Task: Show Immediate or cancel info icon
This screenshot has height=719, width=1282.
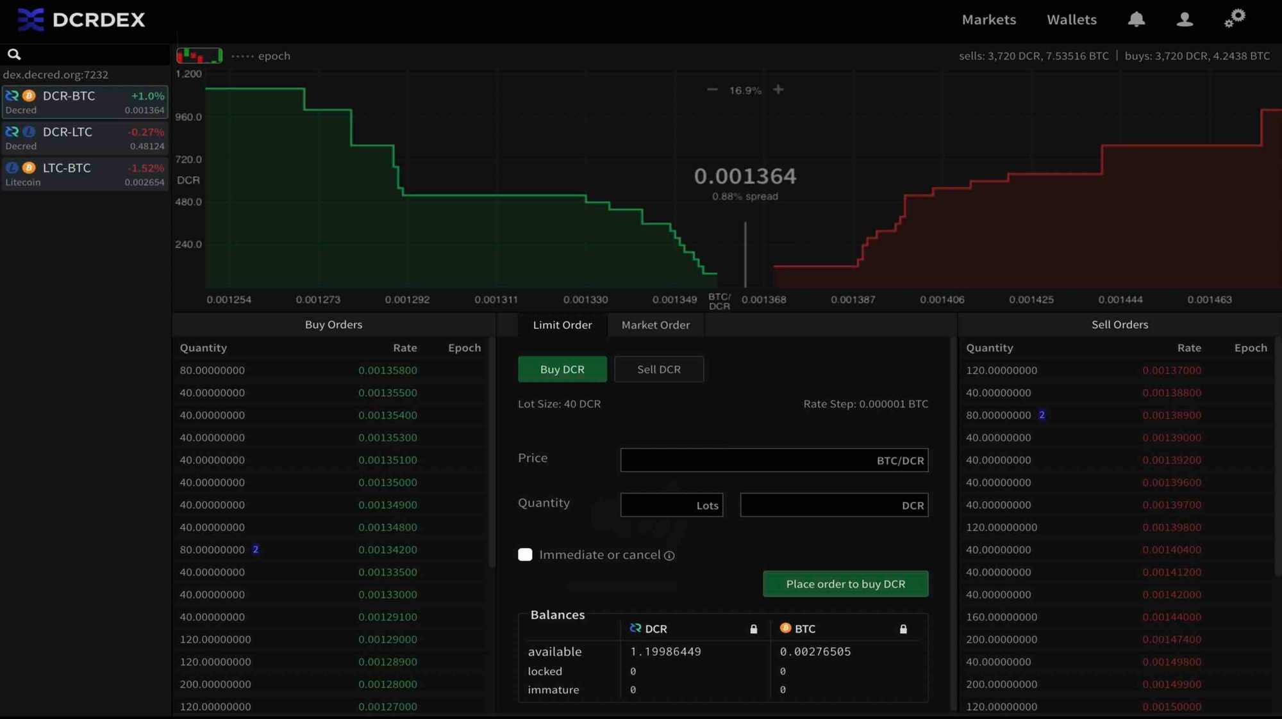Action: (x=669, y=556)
